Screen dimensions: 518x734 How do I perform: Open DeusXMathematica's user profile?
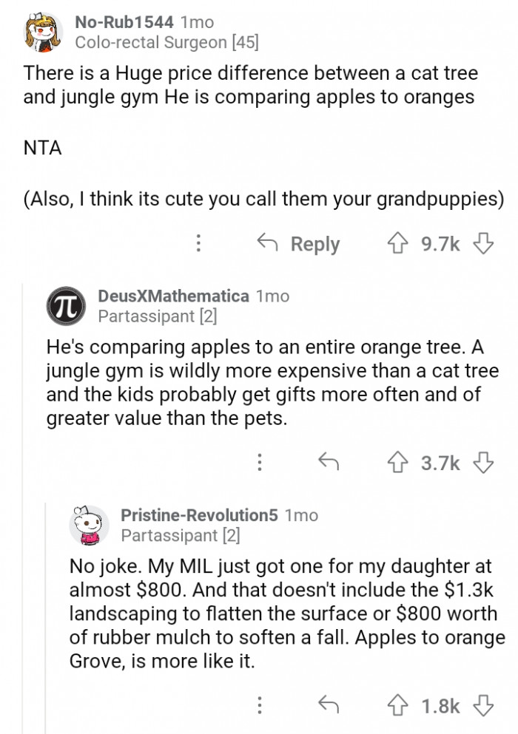(173, 296)
